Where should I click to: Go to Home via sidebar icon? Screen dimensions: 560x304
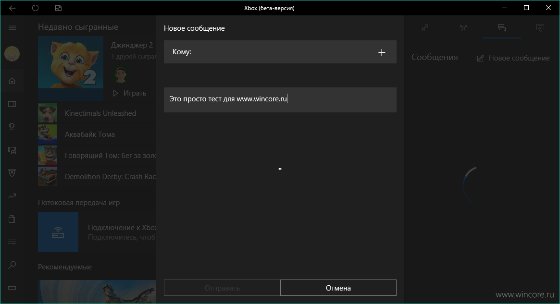[12, 81]
